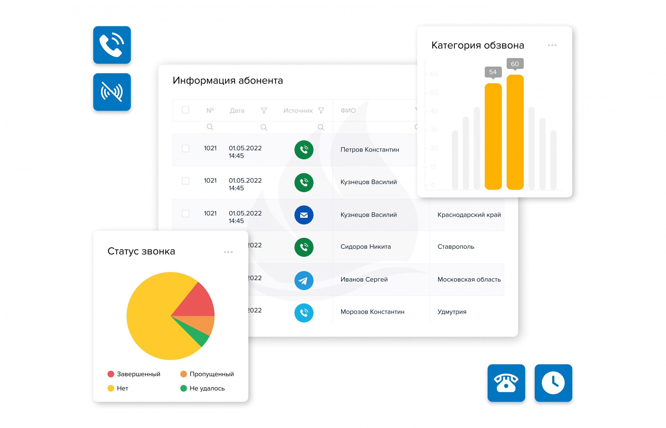Toggle the select-all checkbox in table header

tap(185, 110)
